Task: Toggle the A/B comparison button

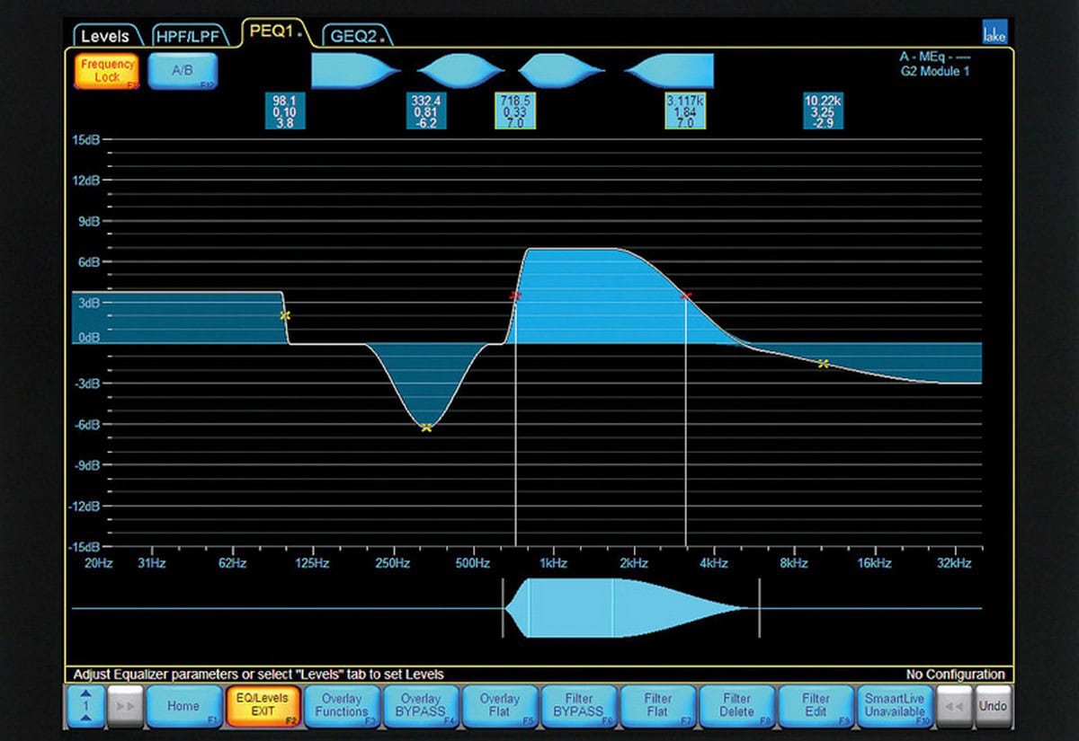Action: [x=183, y=72]
